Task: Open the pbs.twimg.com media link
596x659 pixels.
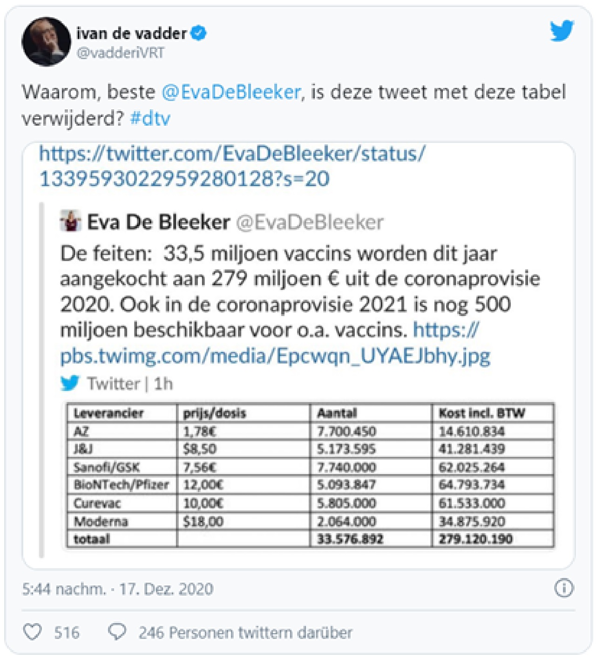Action: (275, 343)
